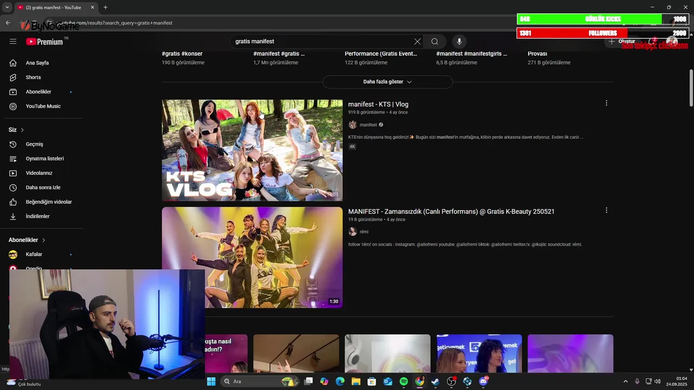Open the YouTube hamburger guide menu
The image size is (694, 390).
click(x=13, y=41)
